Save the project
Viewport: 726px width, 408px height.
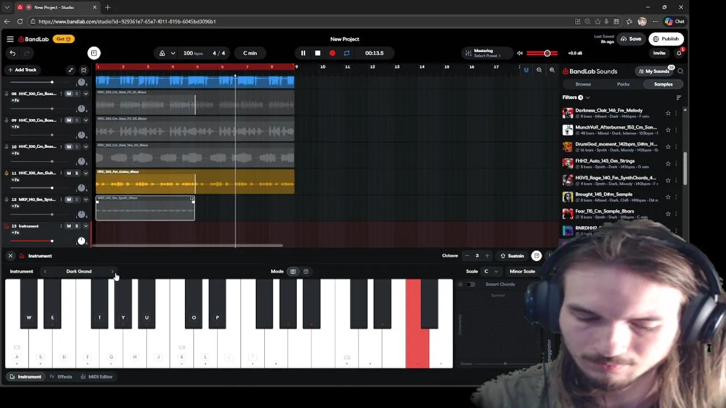pos(631,39)
